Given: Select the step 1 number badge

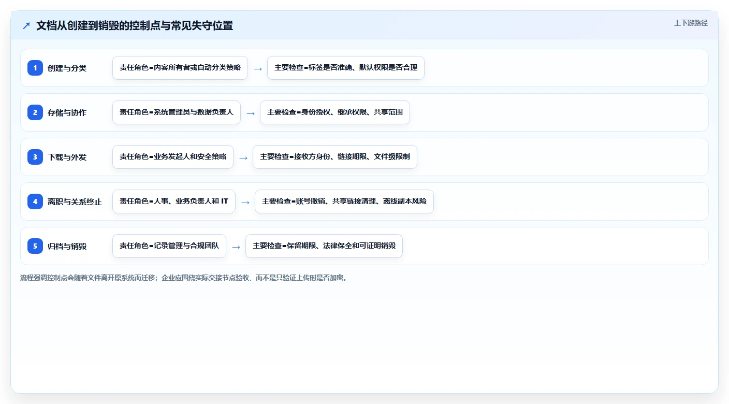Looking at the screenshot, I should pos(35,68).
